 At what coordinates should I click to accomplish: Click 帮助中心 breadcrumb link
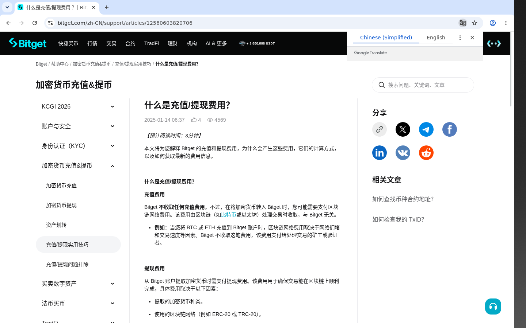point(60,64)
